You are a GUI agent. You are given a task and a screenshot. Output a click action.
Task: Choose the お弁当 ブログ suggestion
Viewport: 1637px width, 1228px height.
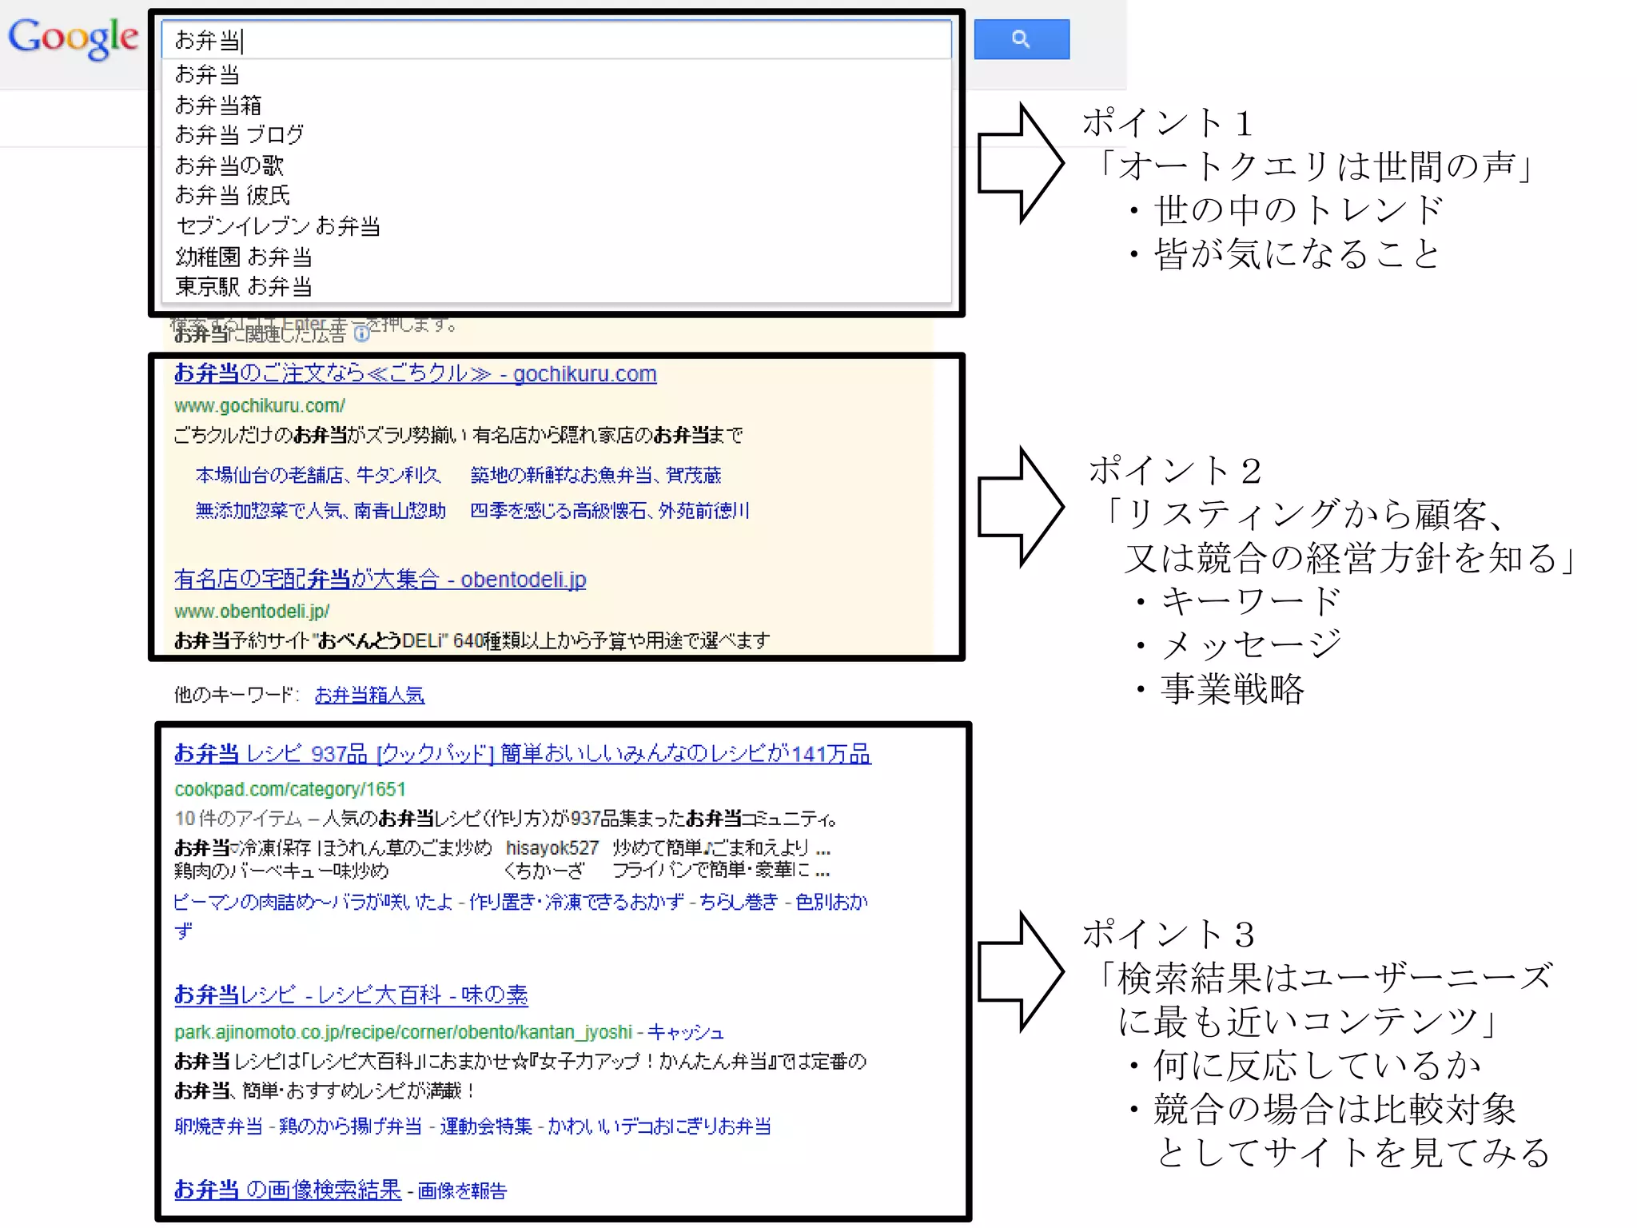(240, 134)
